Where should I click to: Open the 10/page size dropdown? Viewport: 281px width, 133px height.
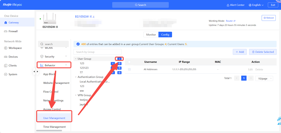[264, 78]
